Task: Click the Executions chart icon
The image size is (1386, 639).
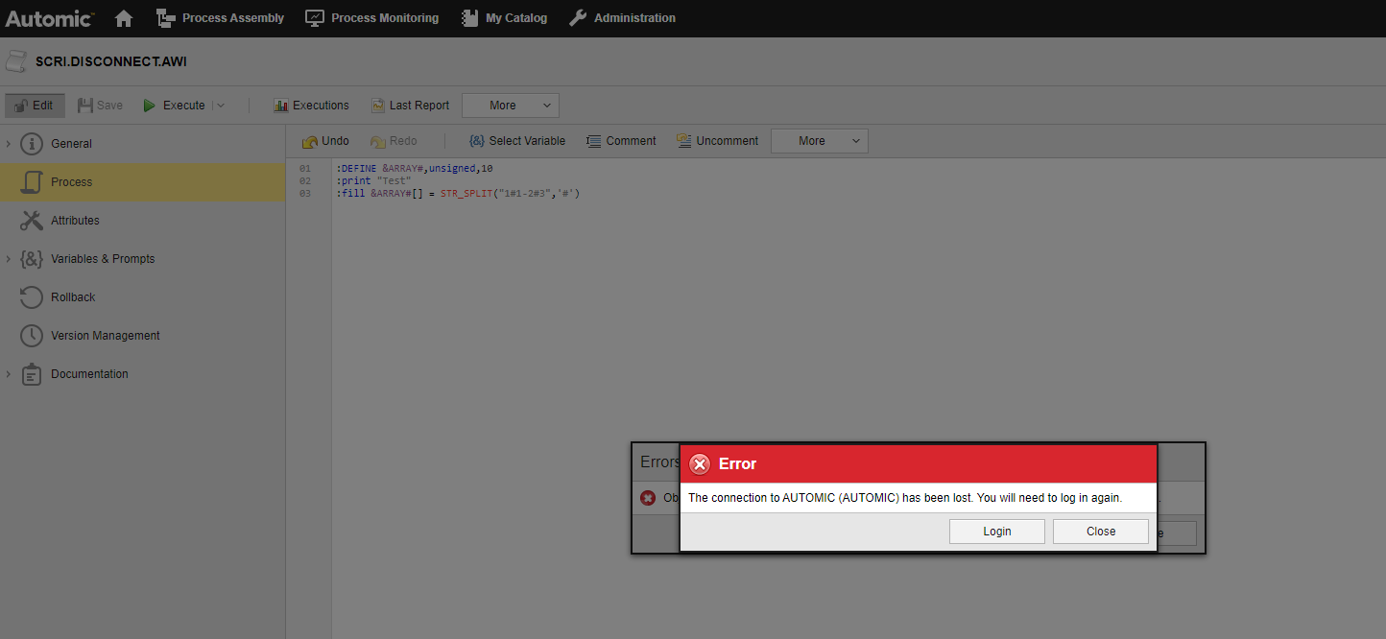Action: coord(281,106)
